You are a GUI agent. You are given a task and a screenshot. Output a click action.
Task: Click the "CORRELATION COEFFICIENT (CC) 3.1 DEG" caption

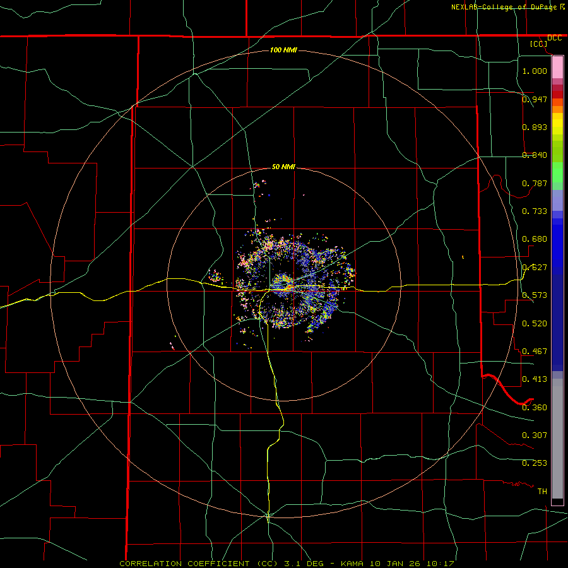(222, 564)
